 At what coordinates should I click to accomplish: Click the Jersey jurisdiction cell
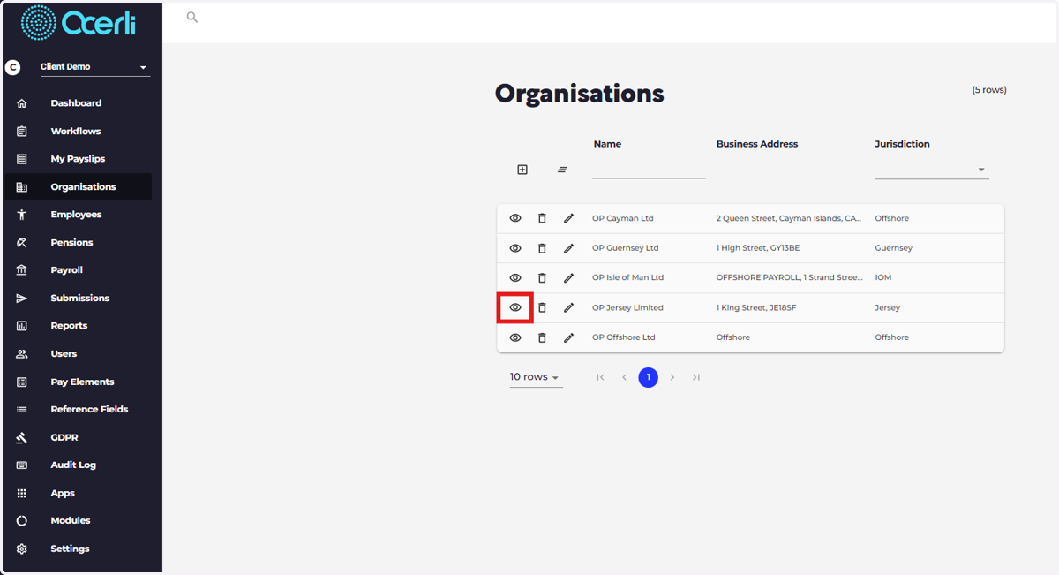(x=888, y=307)
